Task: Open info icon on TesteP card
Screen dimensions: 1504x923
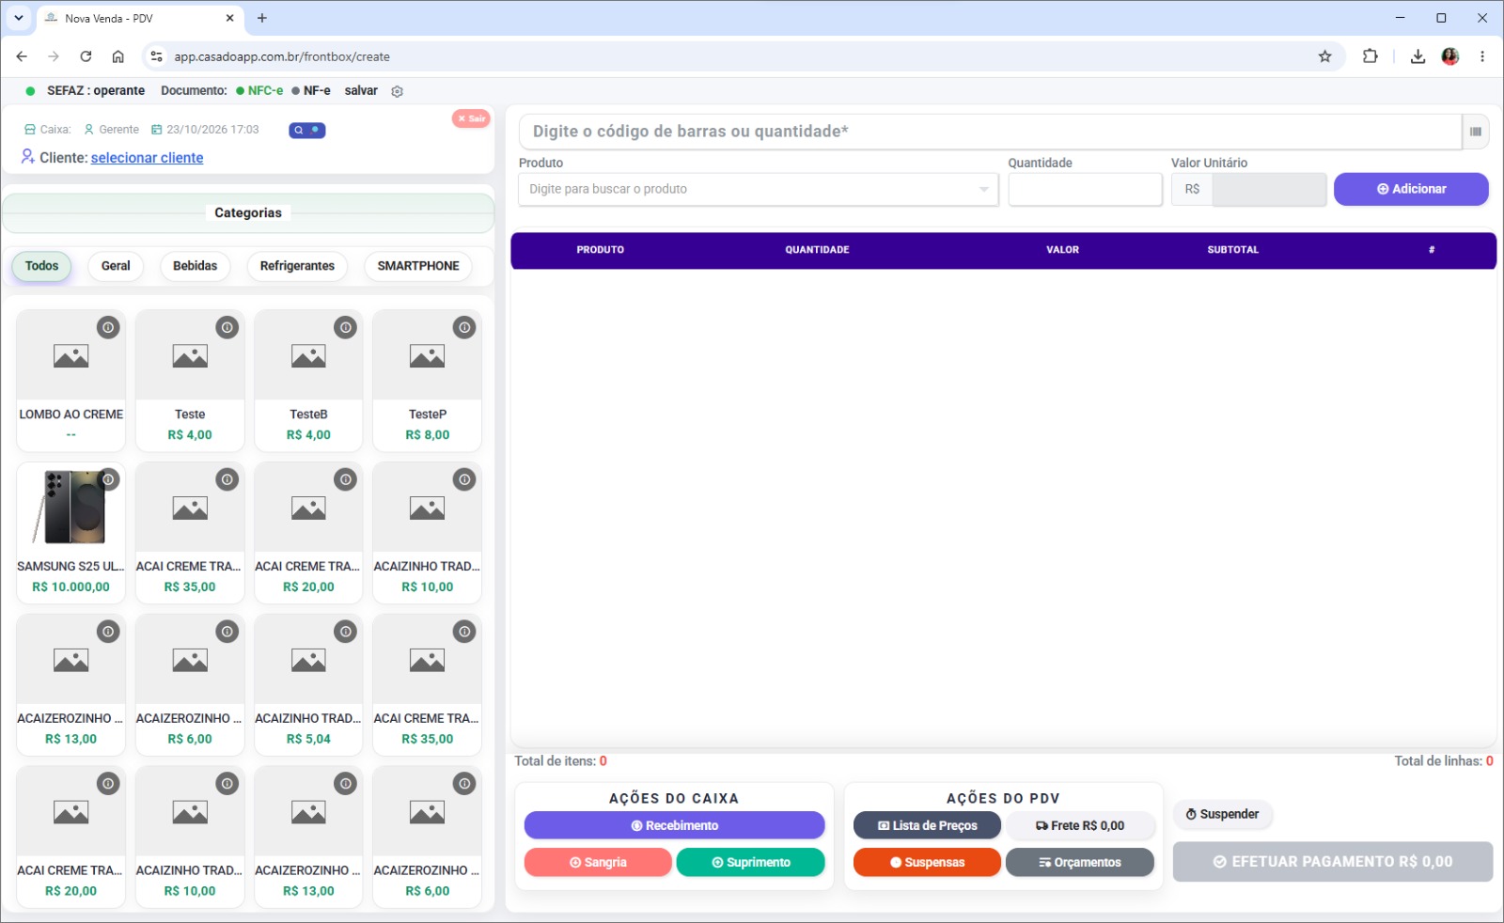Action: [x=464, y=327]
